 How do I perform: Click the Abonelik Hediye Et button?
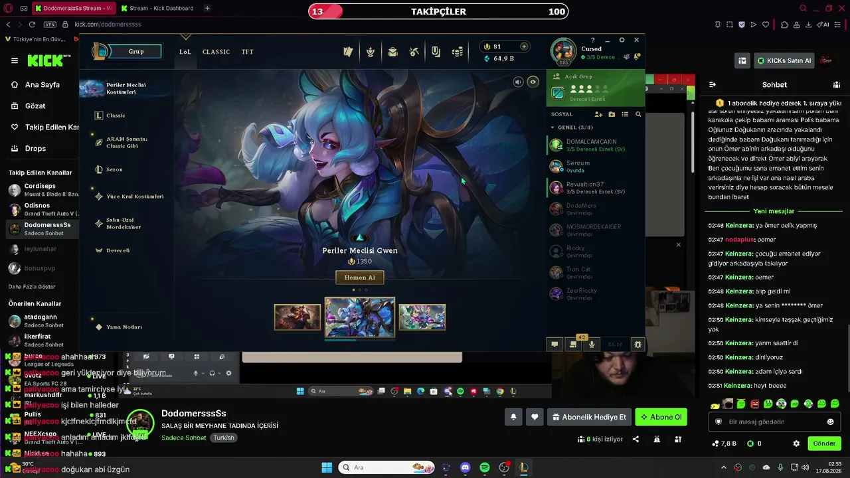point(589,417)
